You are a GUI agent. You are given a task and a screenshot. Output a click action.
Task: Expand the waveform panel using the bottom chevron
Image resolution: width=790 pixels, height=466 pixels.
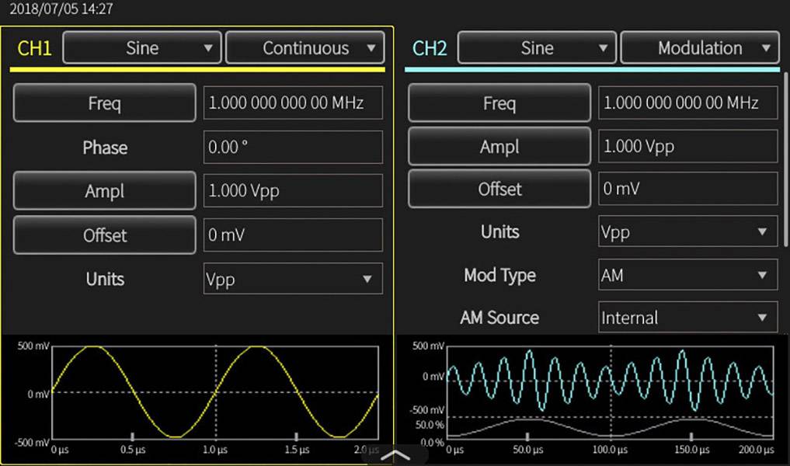(395, 455)
